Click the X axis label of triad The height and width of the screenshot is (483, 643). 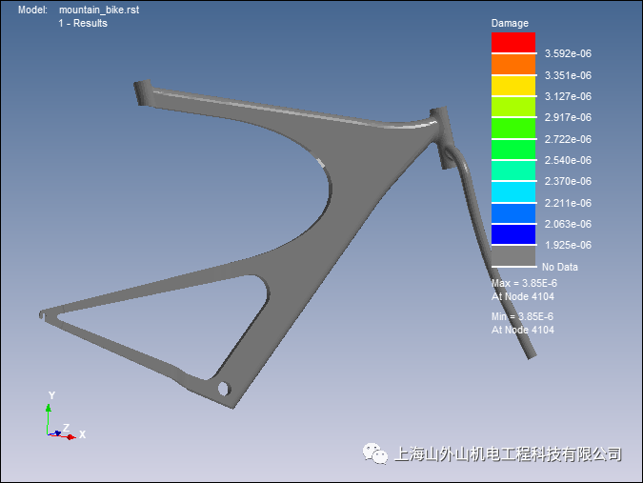click(83, 434)
